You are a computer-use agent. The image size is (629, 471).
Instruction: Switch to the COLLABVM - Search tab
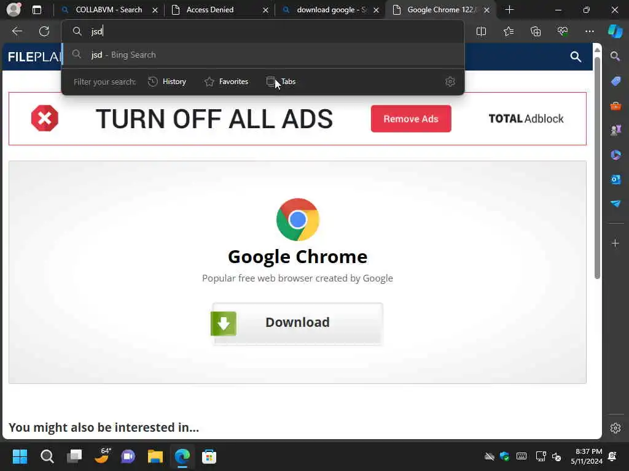pyautogui.click(x=108, y=10)
